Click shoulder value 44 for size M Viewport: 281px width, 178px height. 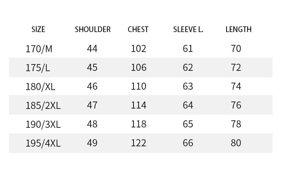[x=92, y=49]
